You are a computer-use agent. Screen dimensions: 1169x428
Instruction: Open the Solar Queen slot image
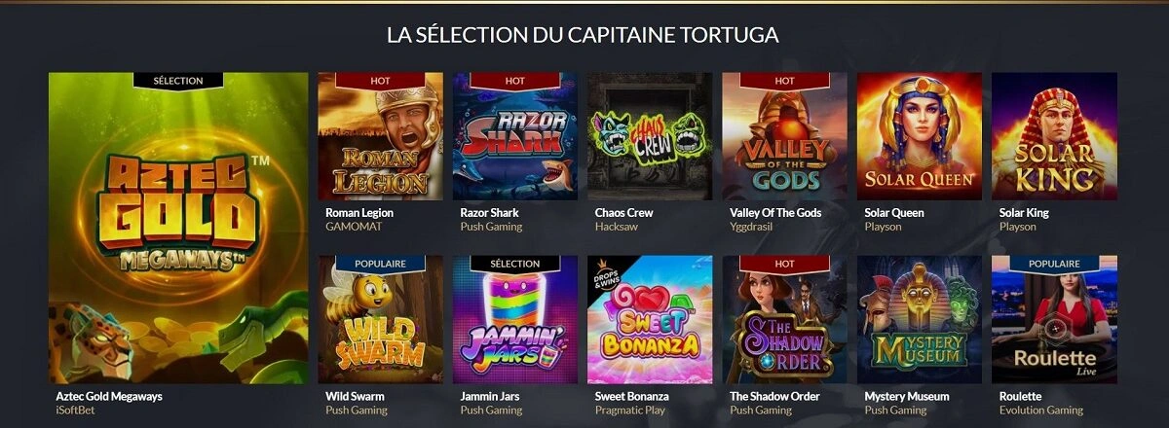pyautogui.click(x=919, y=136)
